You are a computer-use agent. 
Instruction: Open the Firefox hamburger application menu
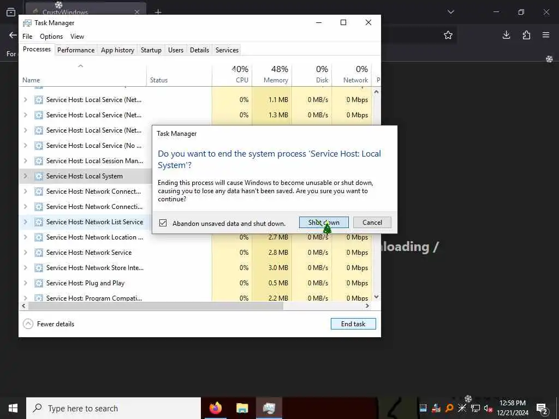click(x=546, y=35)
